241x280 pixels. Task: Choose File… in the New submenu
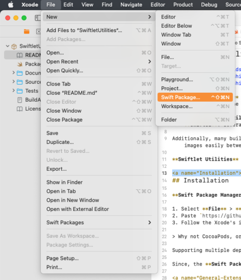tap(195, 57)
